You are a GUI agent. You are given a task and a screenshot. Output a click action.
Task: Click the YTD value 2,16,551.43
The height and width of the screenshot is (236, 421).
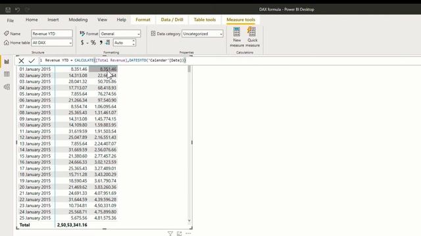click(105, 137)
